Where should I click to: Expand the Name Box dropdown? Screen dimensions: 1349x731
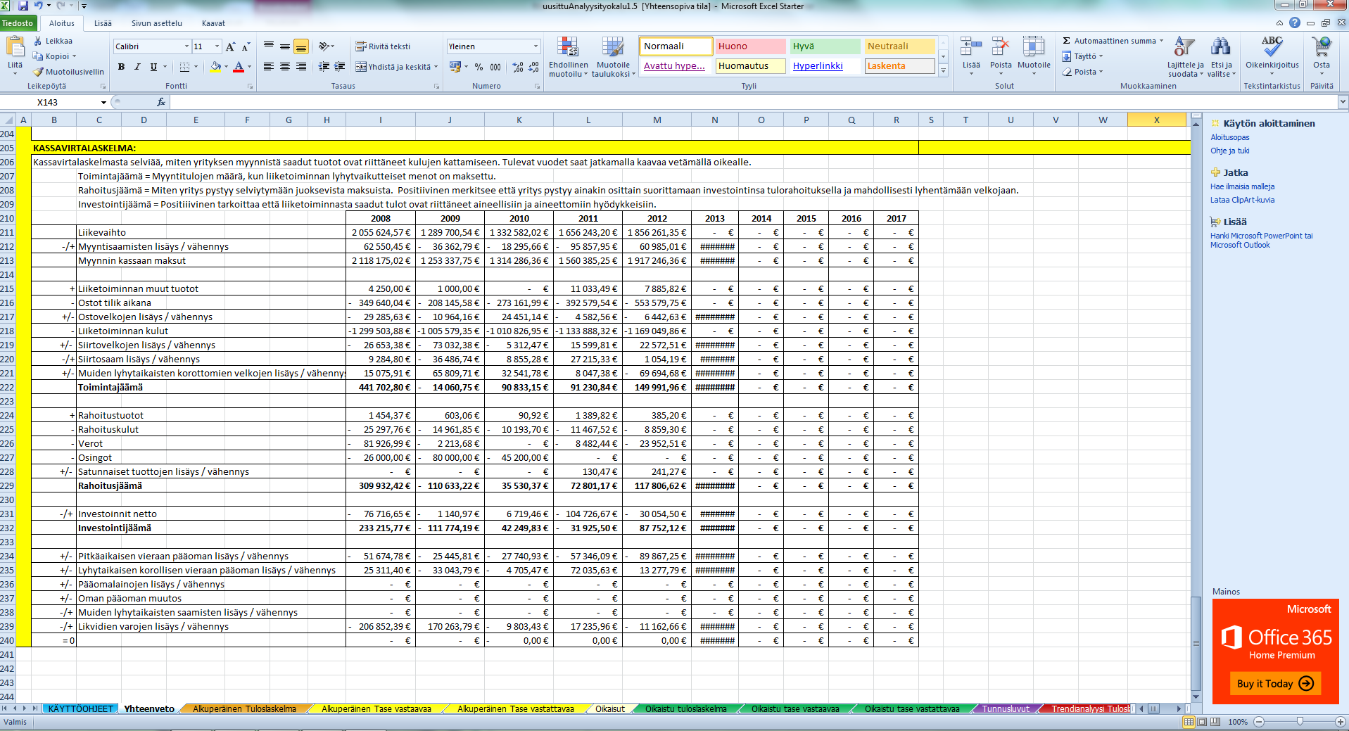point(103,102)
